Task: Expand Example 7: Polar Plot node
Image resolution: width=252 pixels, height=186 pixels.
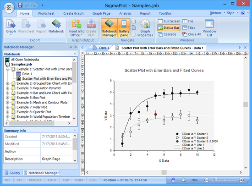Action: 7,107
